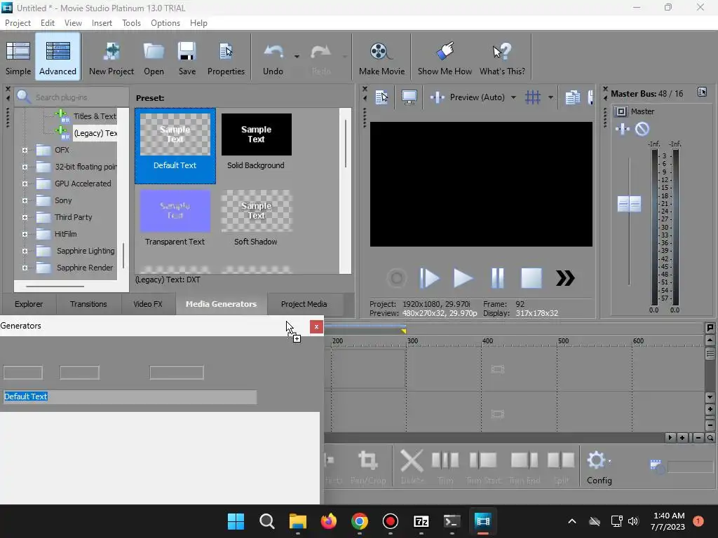Open Master FX plus icon
Image resolution: width=718 pixels, height=538 pixels.
click(623, 129)
